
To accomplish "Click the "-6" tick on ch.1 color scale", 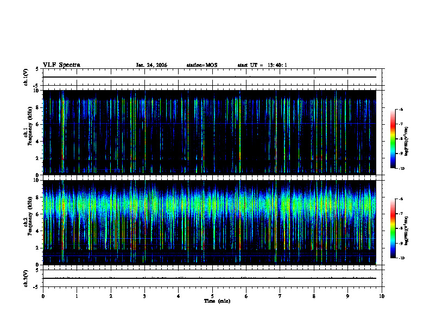I will 401,109.
